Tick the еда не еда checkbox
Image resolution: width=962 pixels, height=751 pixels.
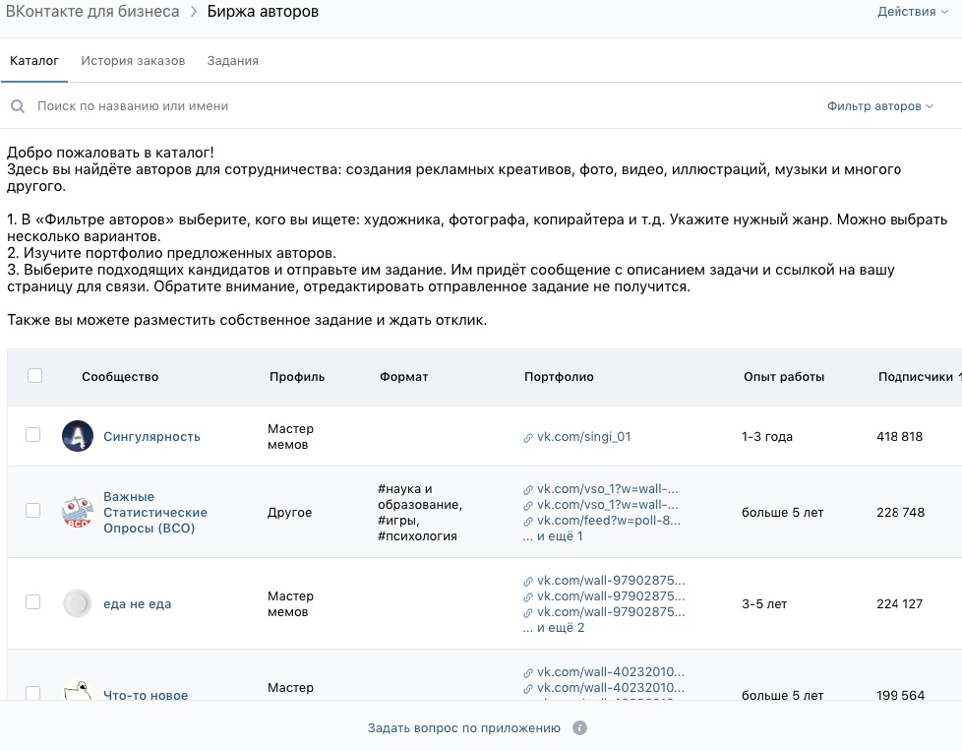pyautogui.click(x=33, y=601)
